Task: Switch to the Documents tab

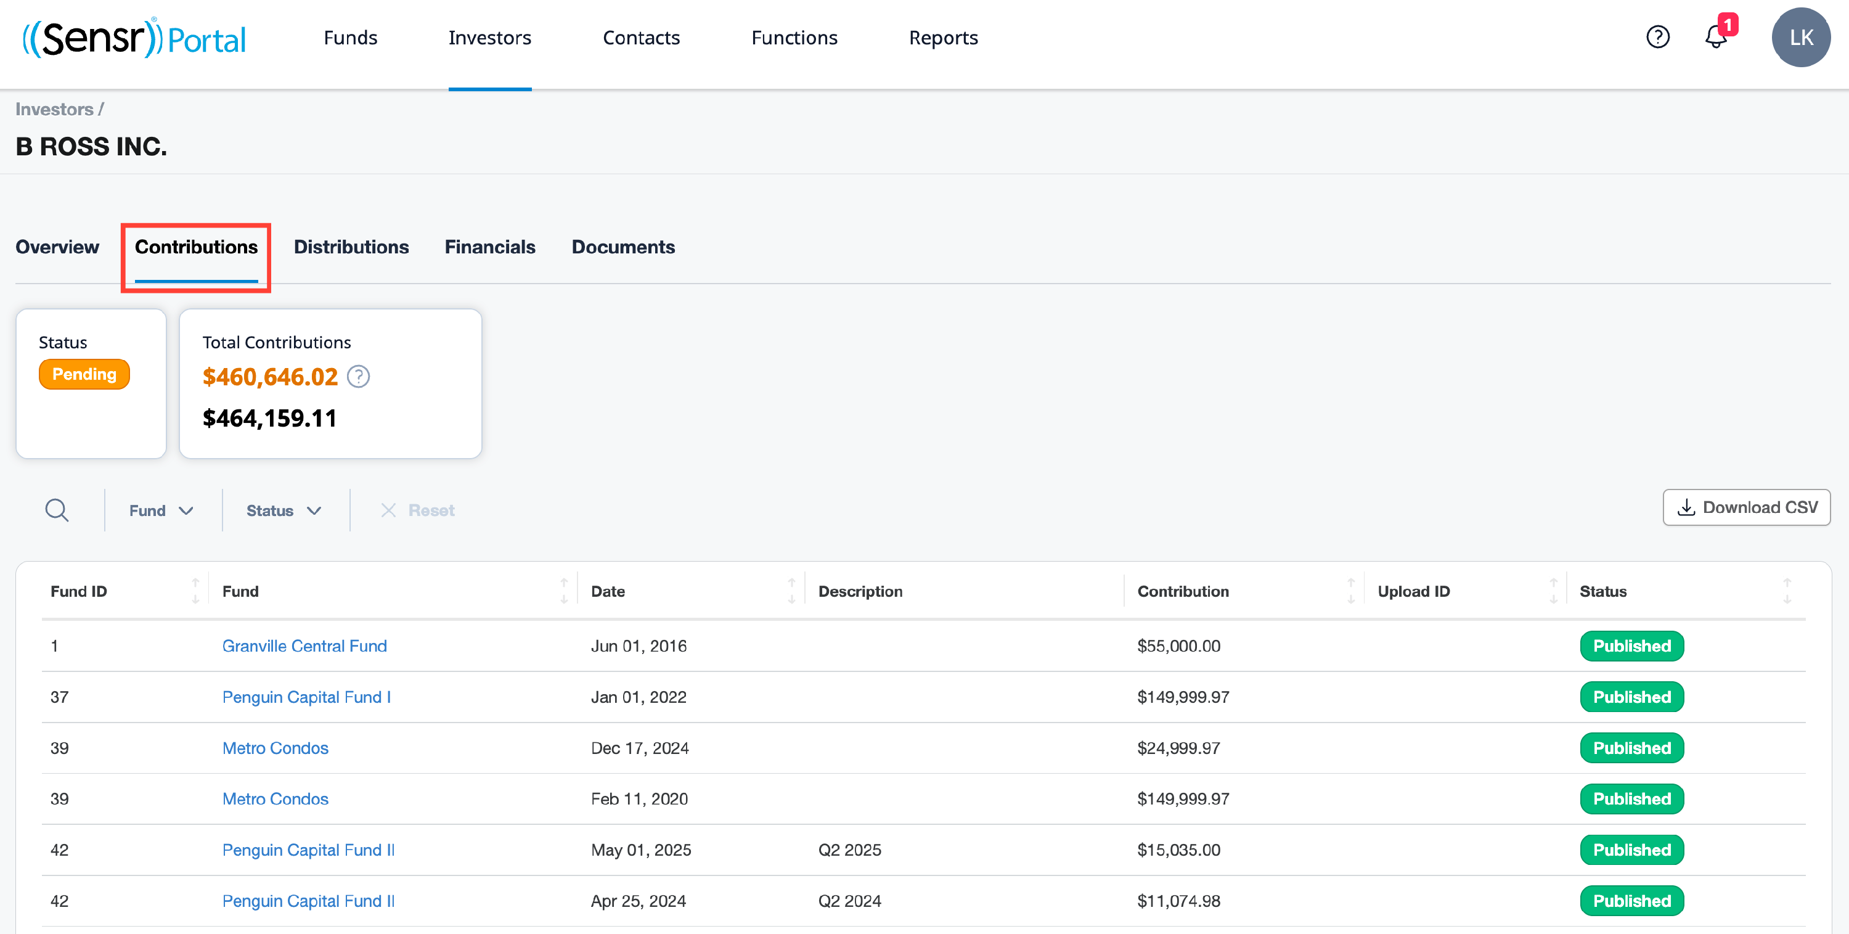Action: click(623, 247)
